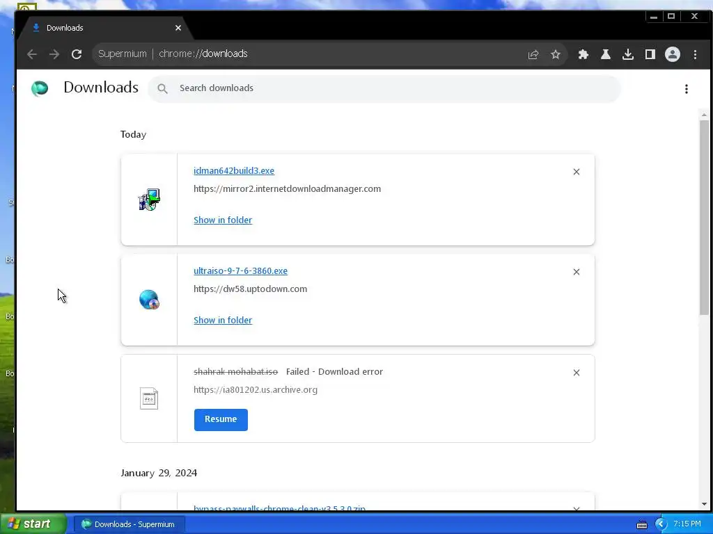The height and width of the screenshot is (534, 713).
Task: Close the Downloads tab
Action: [x=178, y=28]
